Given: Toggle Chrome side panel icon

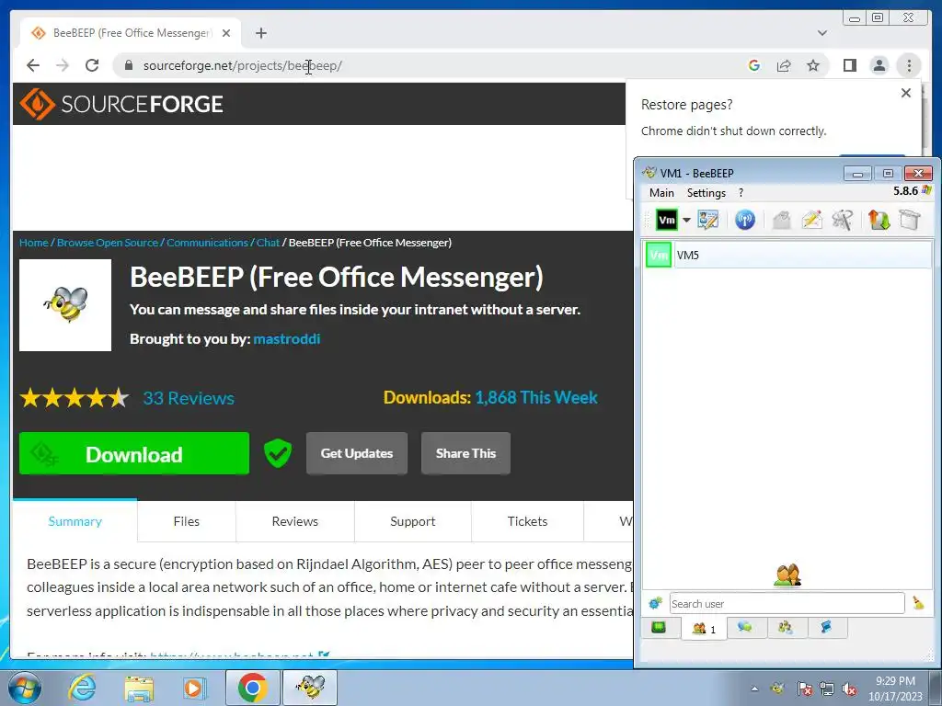Looking at the screenshot, I should pyautogui.click(x=849, y=65).
